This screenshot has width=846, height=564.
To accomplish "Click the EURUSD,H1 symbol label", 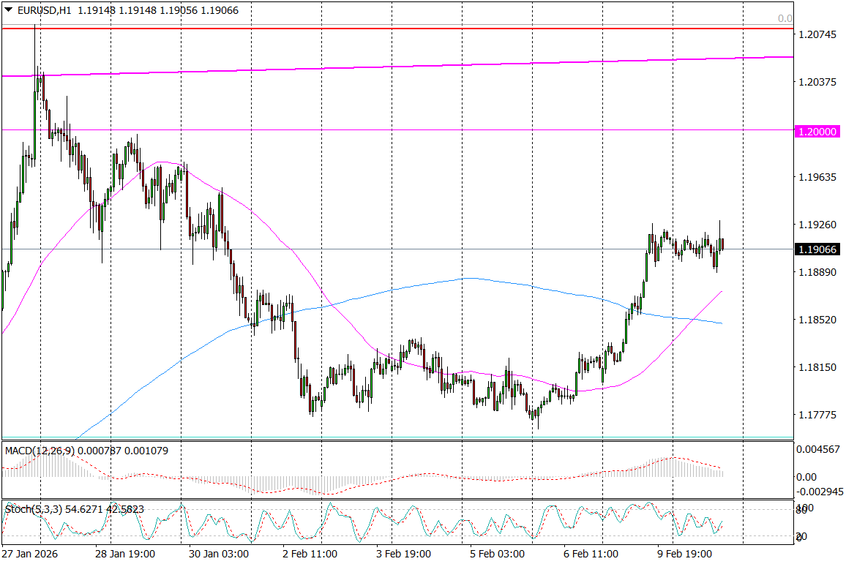I will tap(45, 11).
